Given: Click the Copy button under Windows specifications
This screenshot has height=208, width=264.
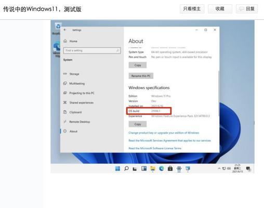Looking at the screenshot, I should 138,124.
